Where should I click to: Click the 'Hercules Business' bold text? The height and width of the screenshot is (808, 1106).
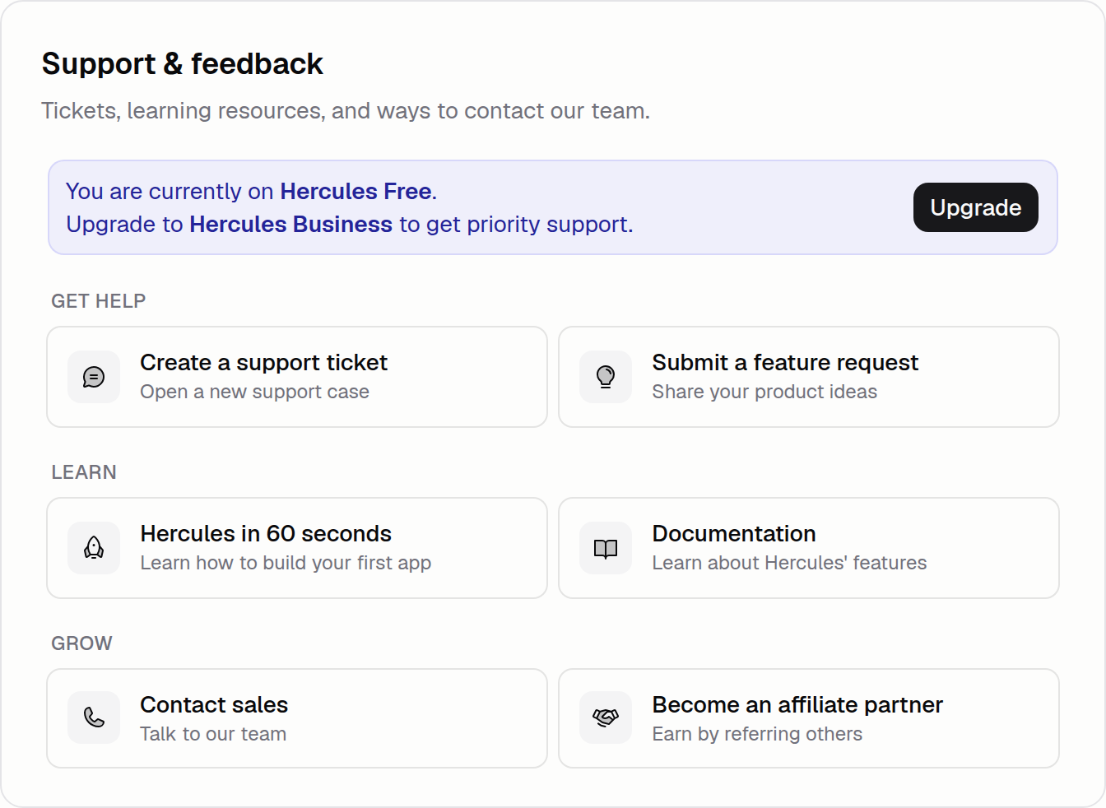click(290, 225)
